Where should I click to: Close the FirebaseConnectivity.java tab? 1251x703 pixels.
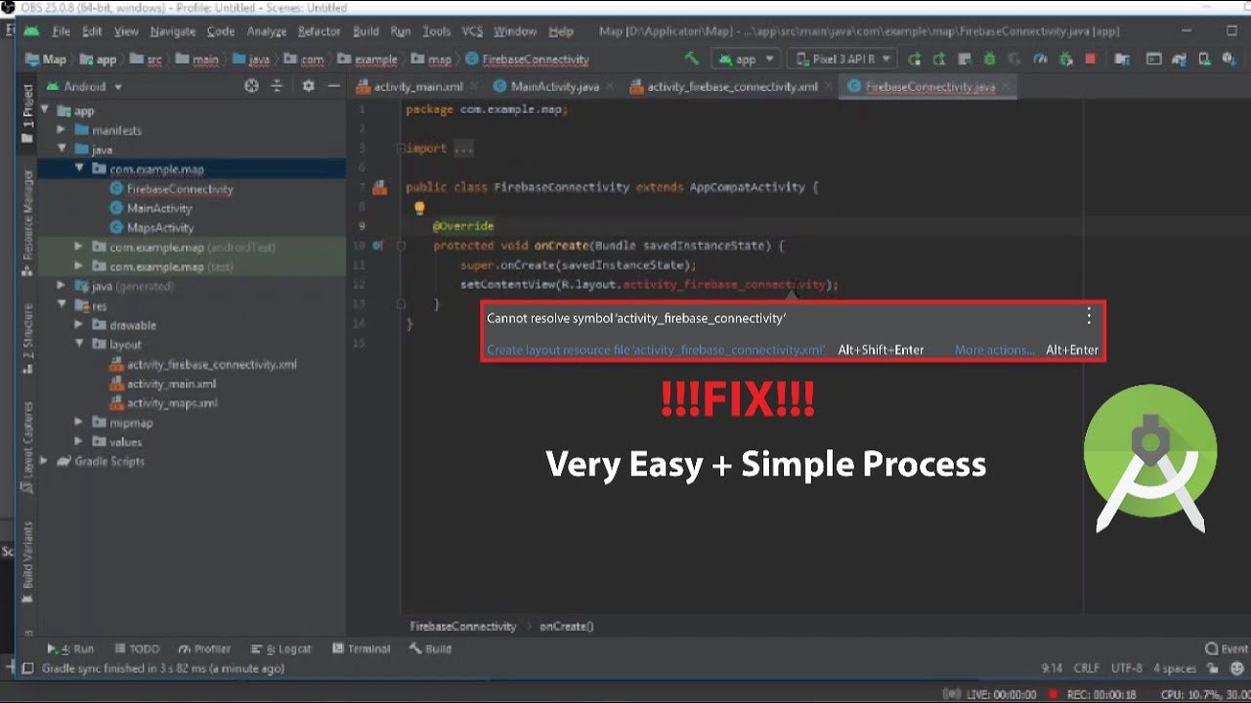tap(1005, 86)
